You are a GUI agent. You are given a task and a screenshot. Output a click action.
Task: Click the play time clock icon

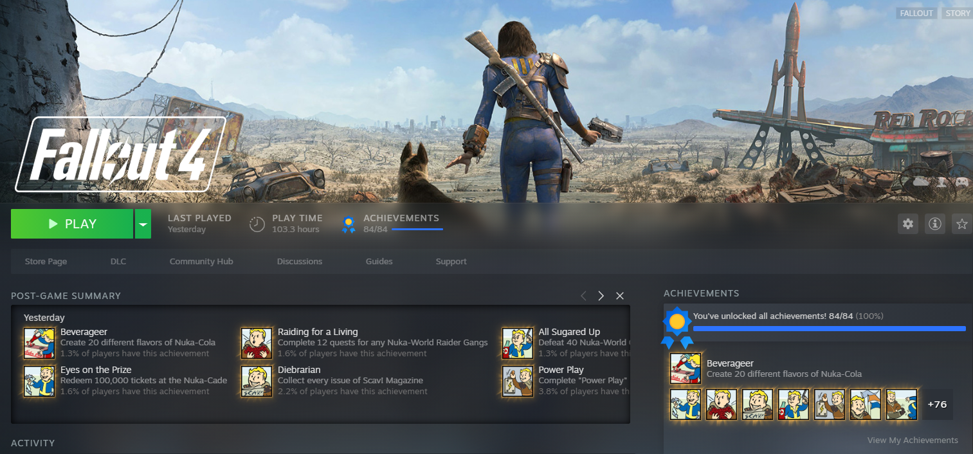point(257,224)
